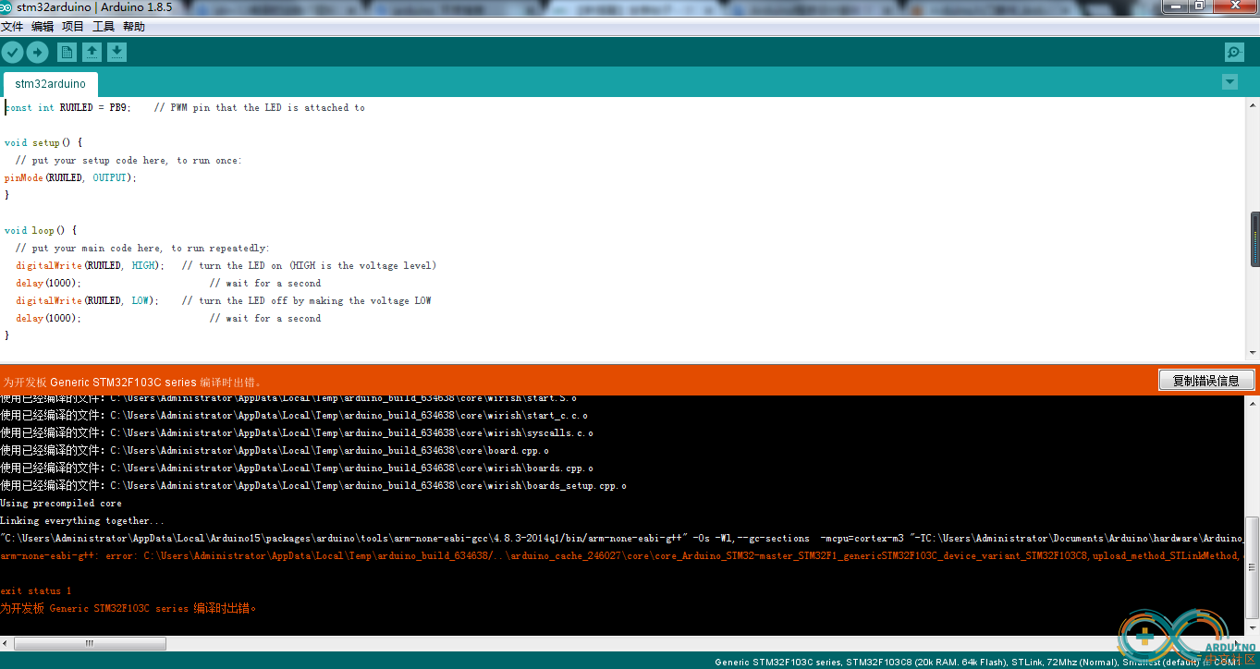Image resolution: width=1260 pixels, height=669 pixels.
Task: Open the 项目 menu
Action: point(73,27)
